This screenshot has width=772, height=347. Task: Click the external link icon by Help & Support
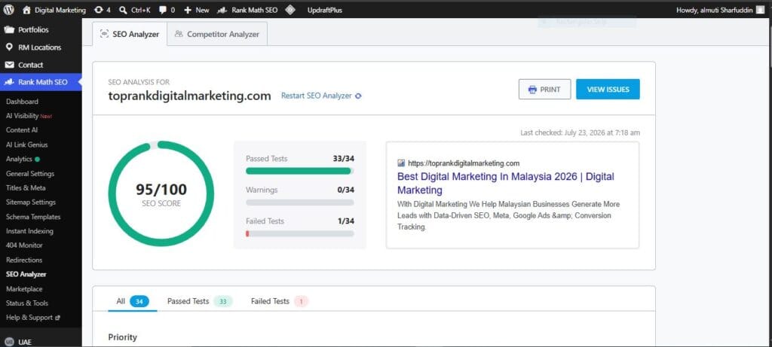point(57,318)
